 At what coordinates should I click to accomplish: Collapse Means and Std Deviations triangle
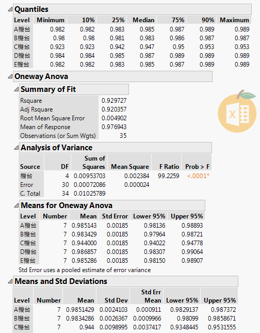[x=10, y=281]
